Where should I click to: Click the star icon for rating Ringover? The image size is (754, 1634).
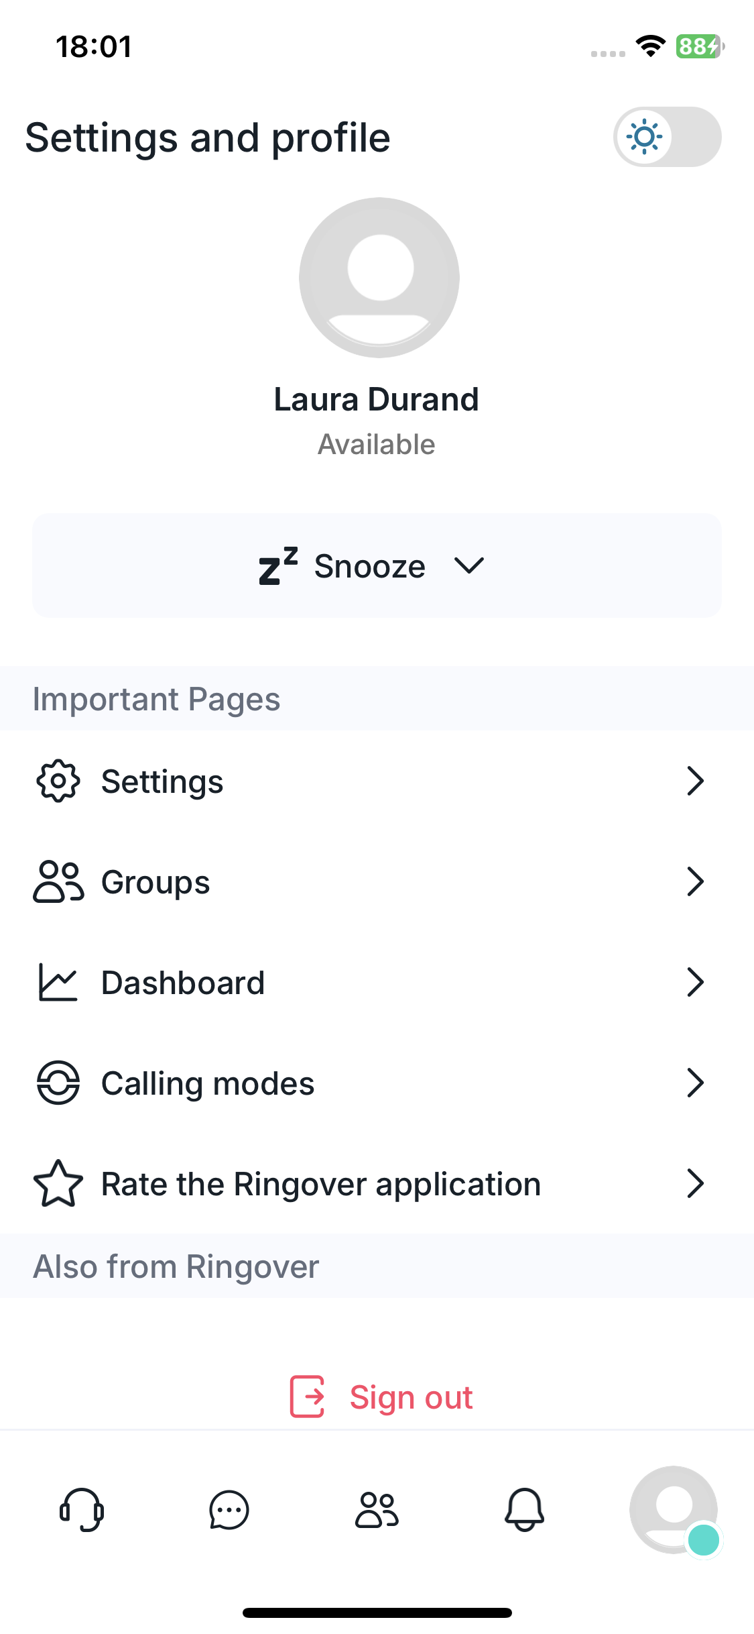[58, 1184]
